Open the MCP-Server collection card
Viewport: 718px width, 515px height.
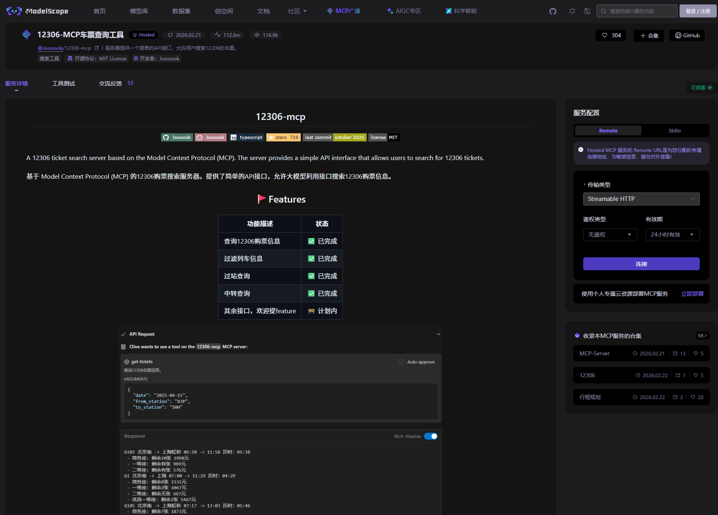coord(641,353)
